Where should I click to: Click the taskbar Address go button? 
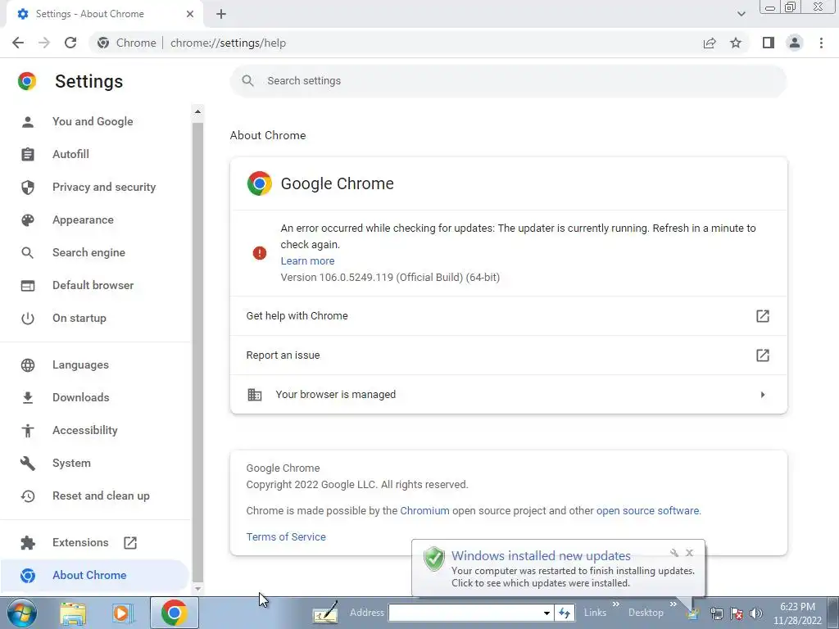click(565, 613)
